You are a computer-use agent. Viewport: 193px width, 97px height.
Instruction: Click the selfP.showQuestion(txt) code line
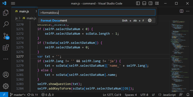(x=60, y=84)
